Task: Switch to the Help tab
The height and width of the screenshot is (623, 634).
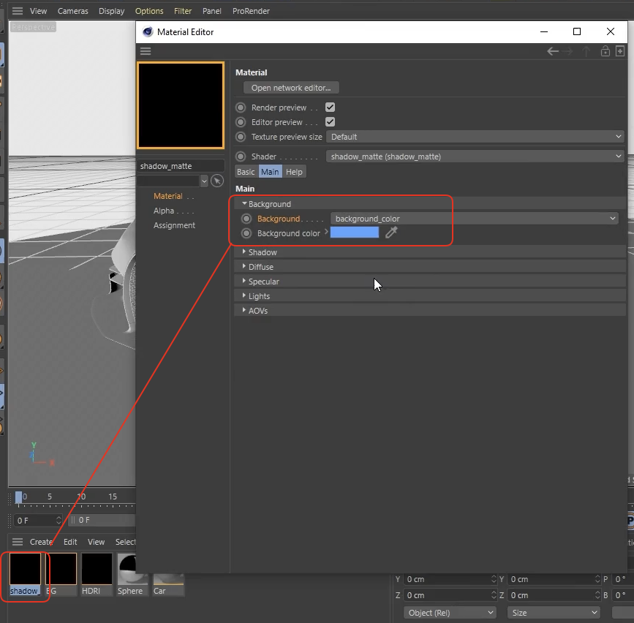Action: point(294,172)
